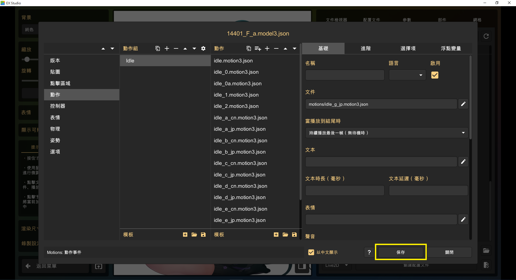
Task: Open motion group settings gear
Action: 203,48
